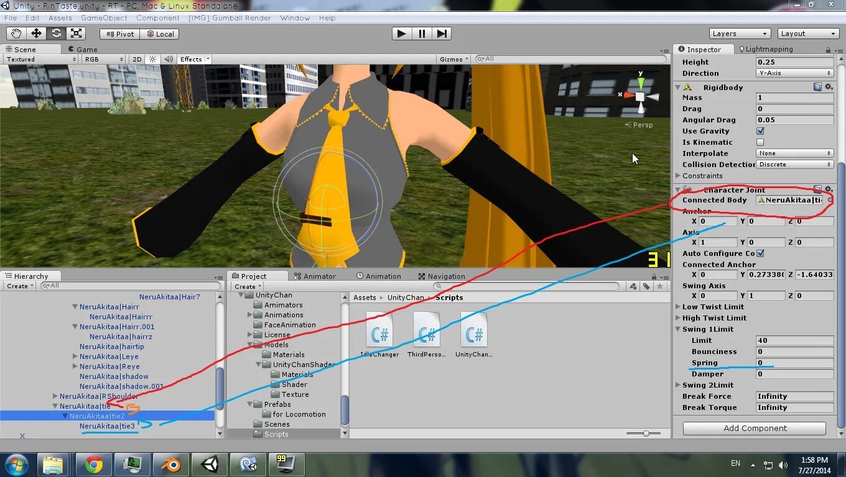Open the Direction Y-Axis dropdown
The height and width of the screenshot is (477, 846).
795,73
